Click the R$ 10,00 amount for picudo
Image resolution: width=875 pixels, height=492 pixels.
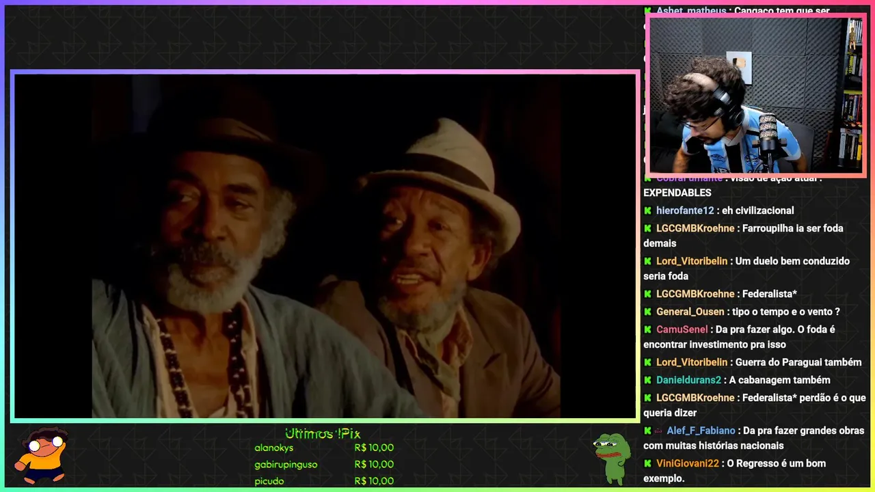click(374, 481)
